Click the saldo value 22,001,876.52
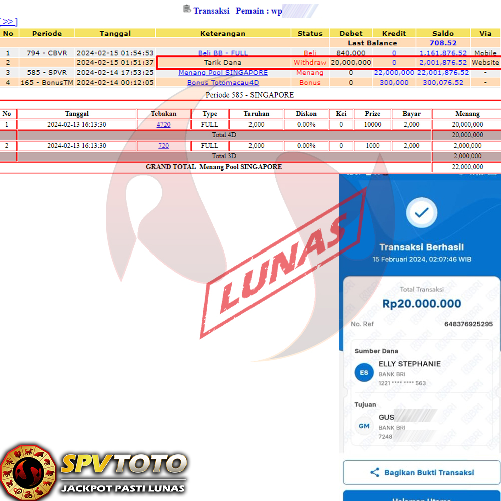The height and width of the screenshot is (501, 501). [x=443, y=73]
